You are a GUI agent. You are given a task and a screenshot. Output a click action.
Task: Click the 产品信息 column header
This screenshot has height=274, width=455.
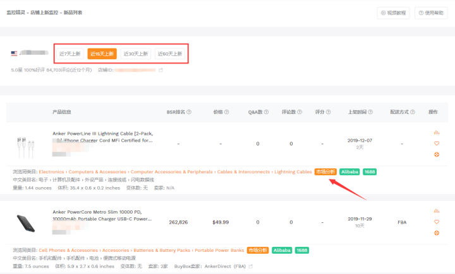(61, 112)
